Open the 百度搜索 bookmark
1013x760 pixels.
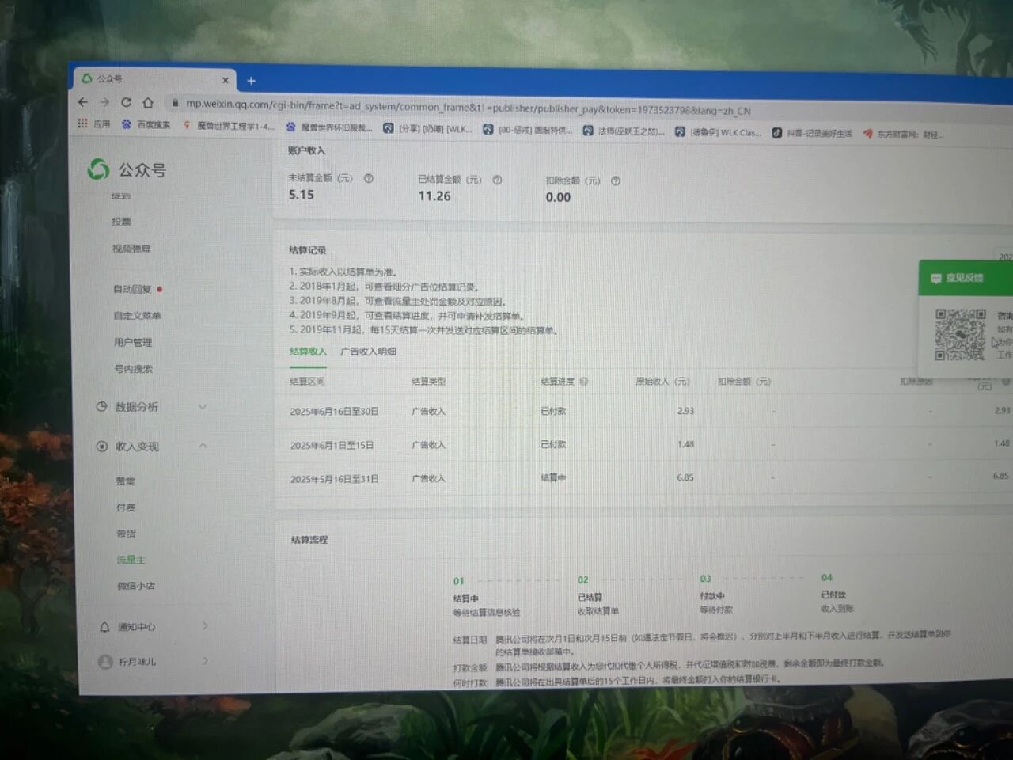point(146,124)
